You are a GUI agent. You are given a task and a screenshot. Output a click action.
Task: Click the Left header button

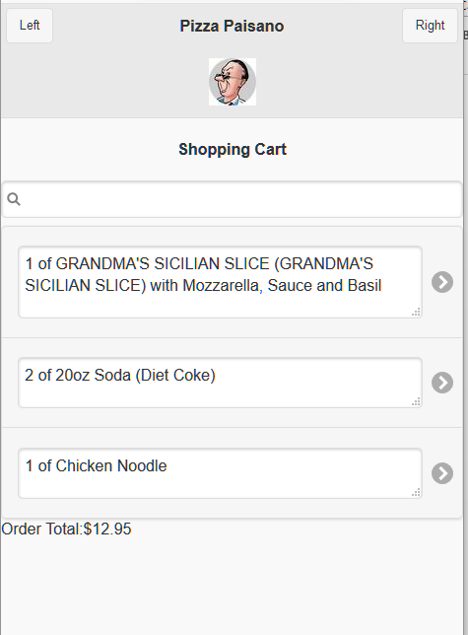point(30,26)
